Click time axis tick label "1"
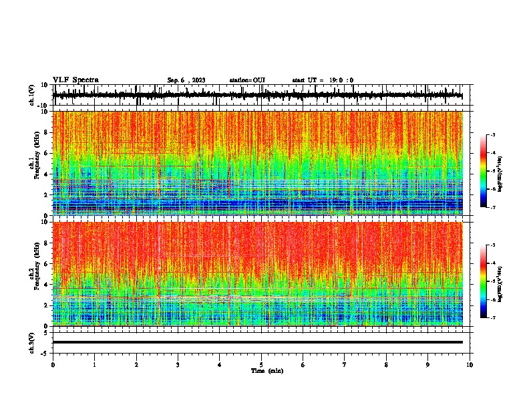The image size is (529, 409). click(94, 365)
